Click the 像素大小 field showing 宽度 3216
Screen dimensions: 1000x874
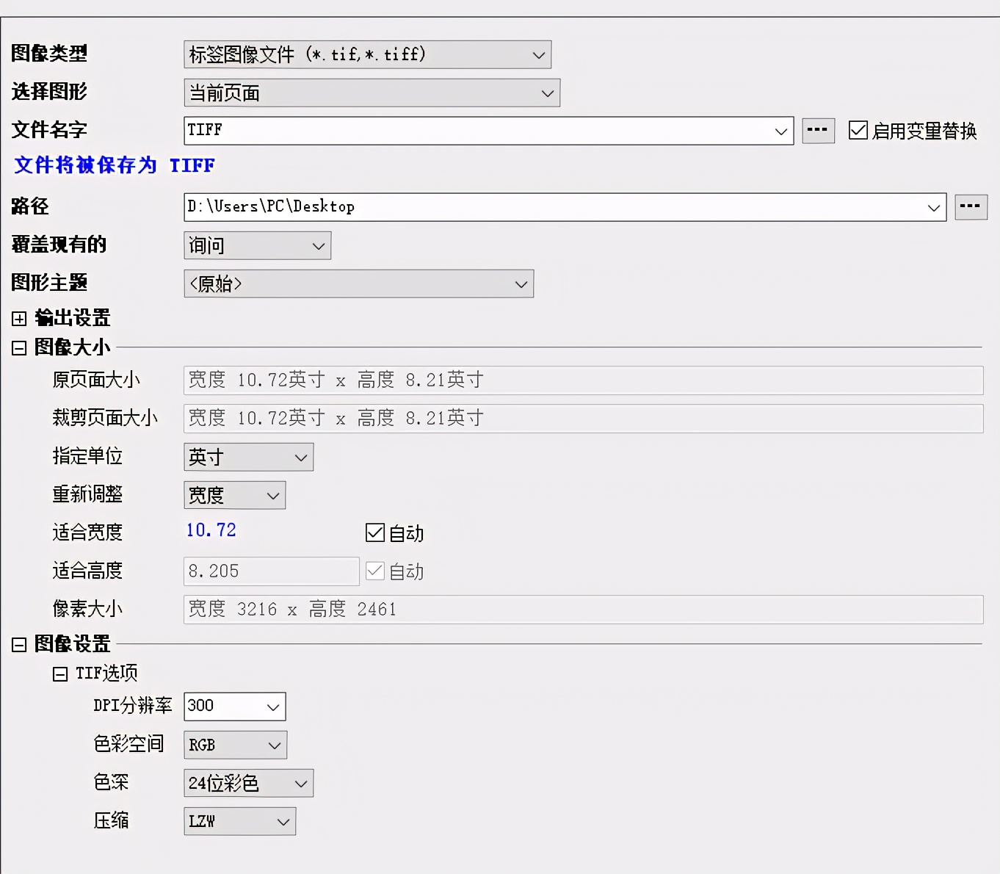point(583,610)
